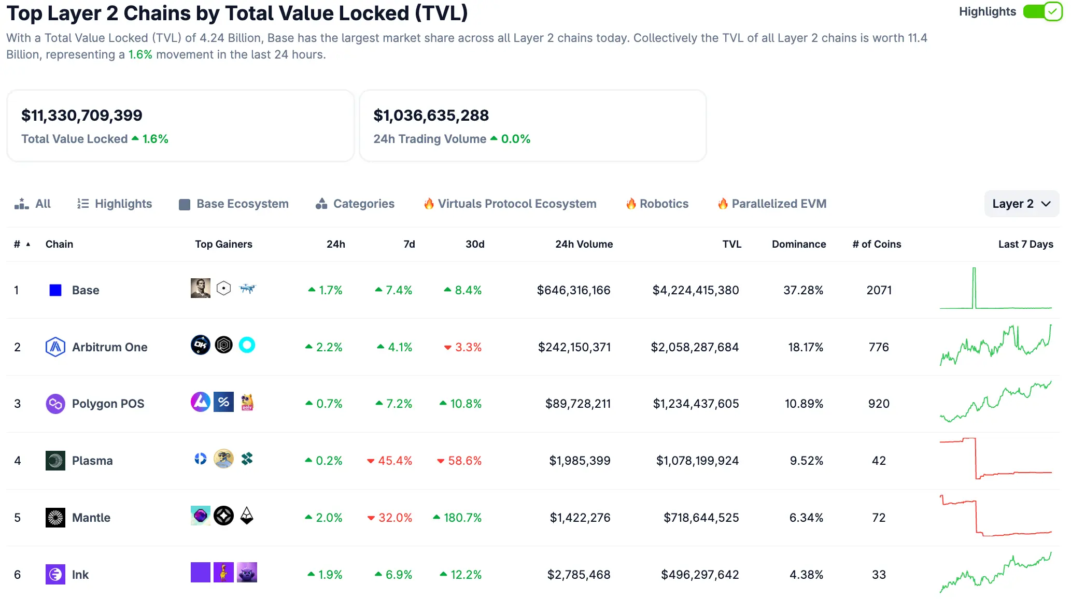
Task: Switch to the All tab
Action: tap(33, 204)
